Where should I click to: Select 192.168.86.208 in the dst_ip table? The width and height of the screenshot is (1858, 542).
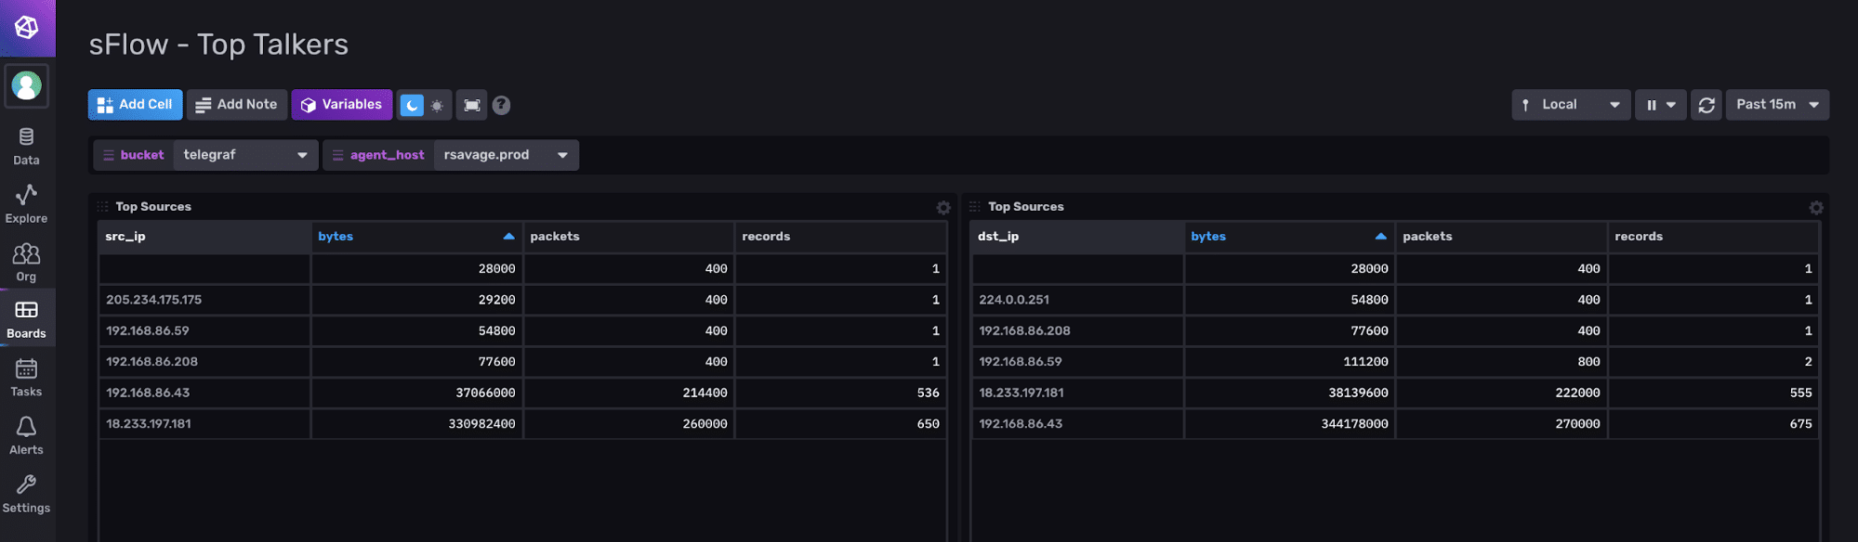[1025, 331]
